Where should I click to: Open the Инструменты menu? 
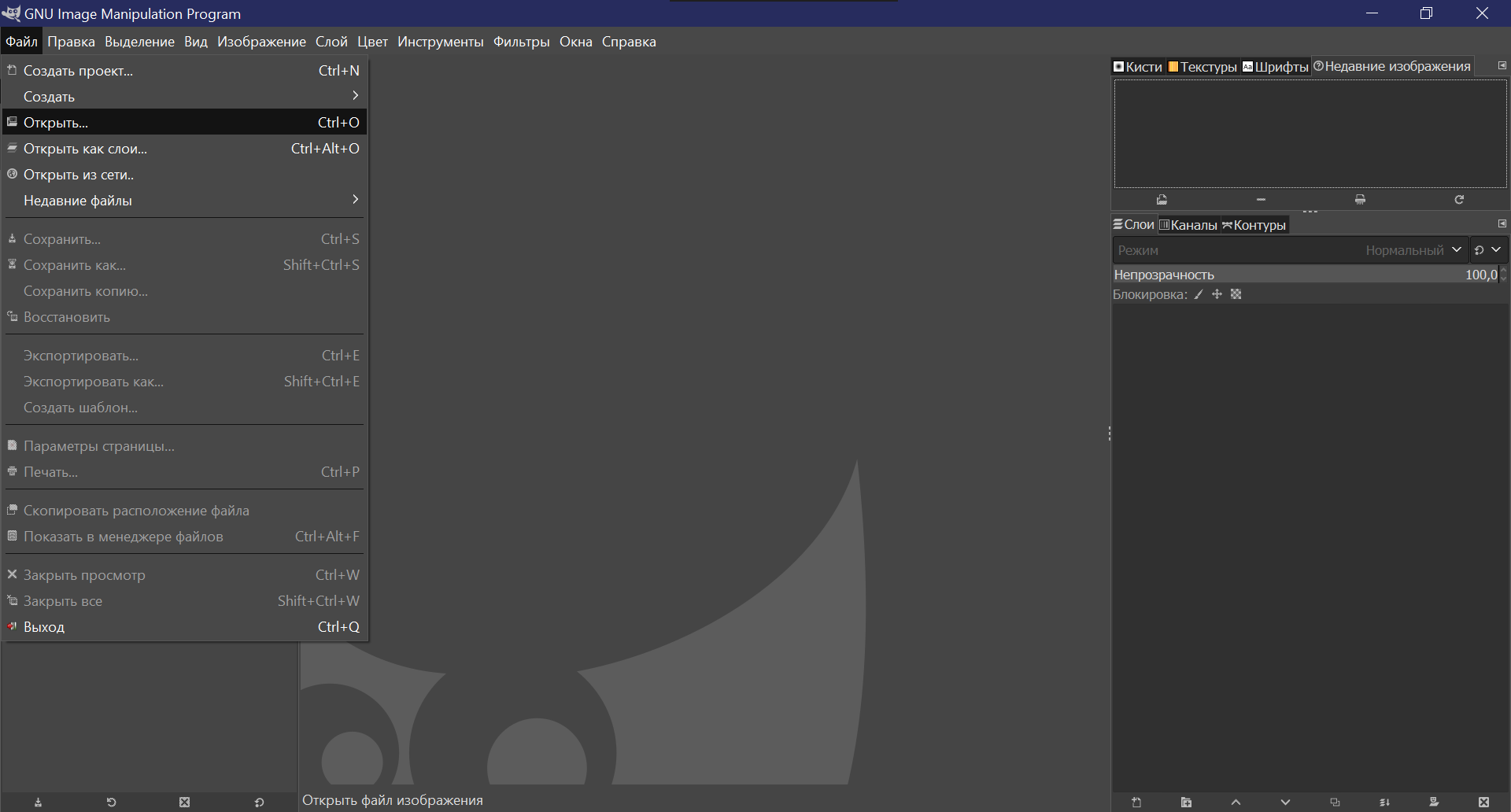pyautogui.click(x=440, y=42)
